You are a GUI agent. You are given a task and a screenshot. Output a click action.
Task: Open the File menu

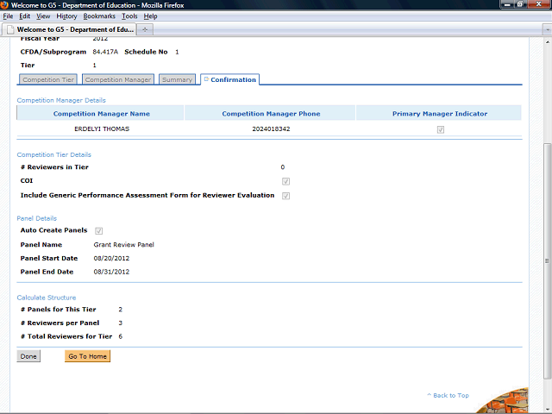point(8,16)
